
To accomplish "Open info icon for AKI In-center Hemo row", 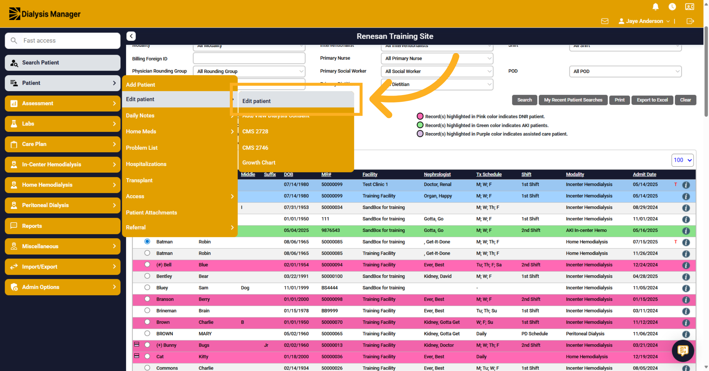I will click(x=686, y=231).
